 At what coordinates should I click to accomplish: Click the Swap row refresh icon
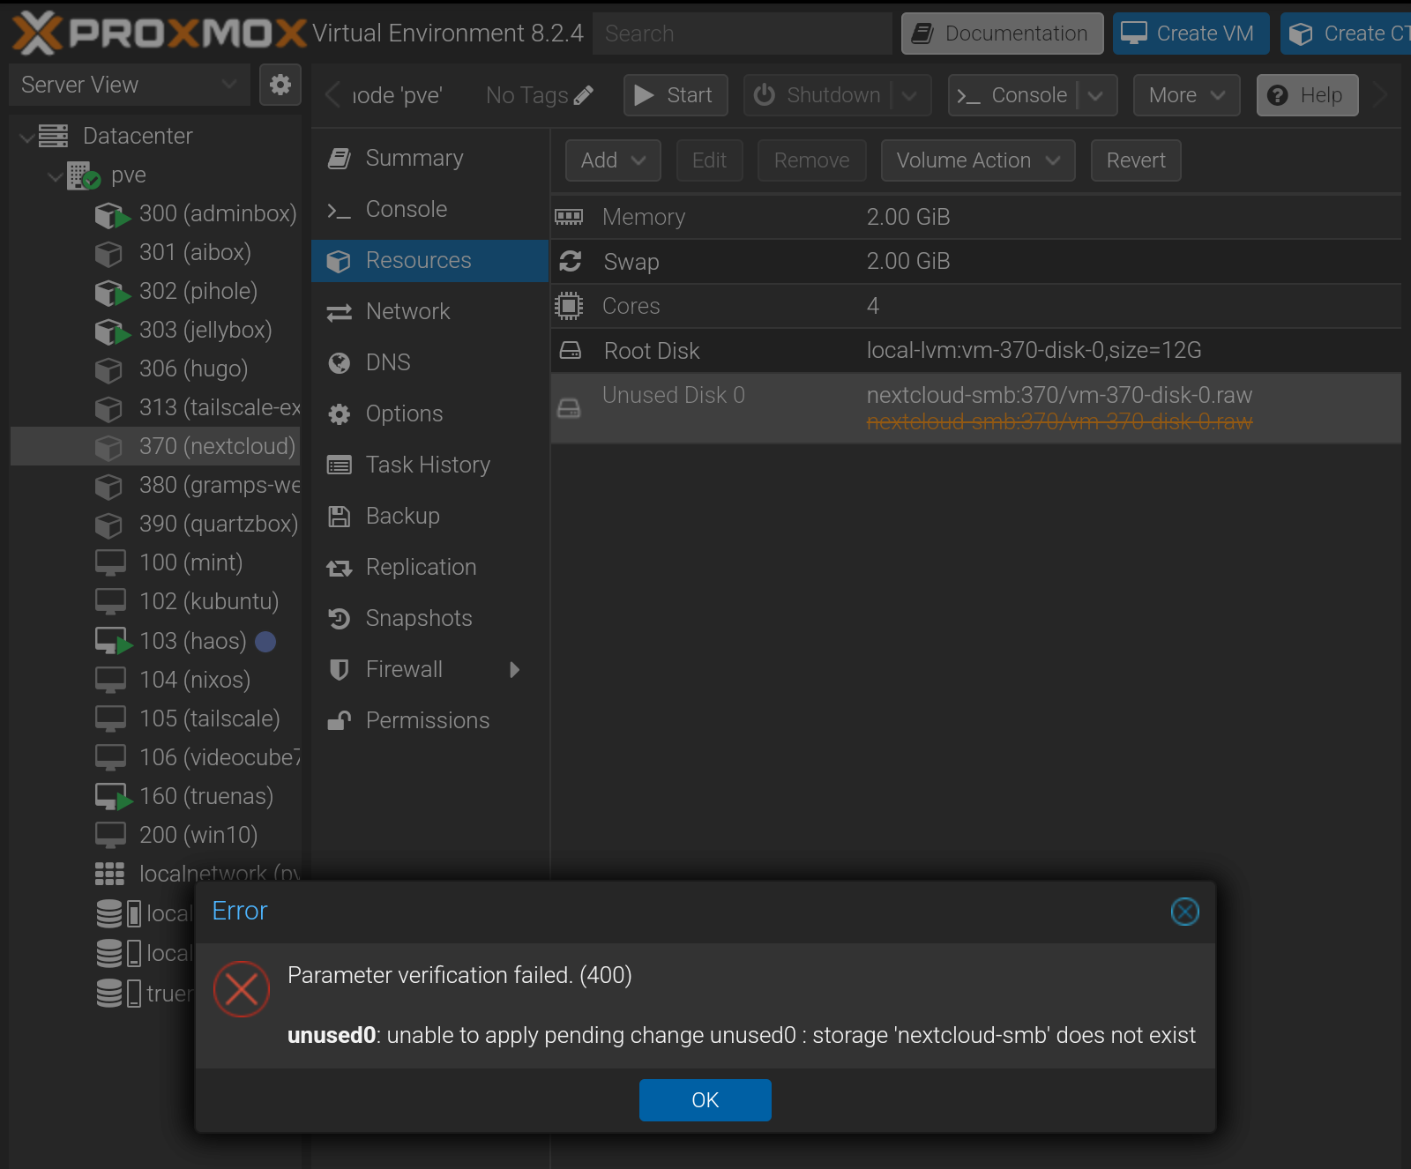pos(570,262)
